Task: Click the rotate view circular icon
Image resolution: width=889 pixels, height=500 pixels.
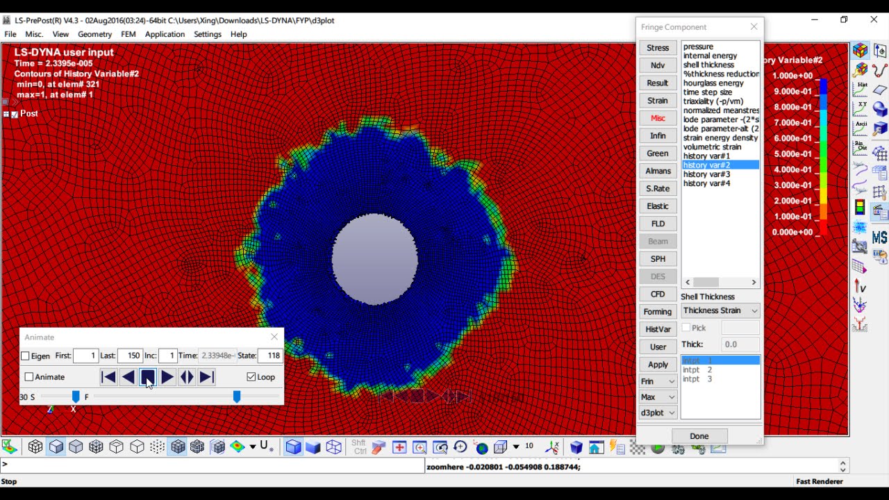Action: [x=460, y=447]
